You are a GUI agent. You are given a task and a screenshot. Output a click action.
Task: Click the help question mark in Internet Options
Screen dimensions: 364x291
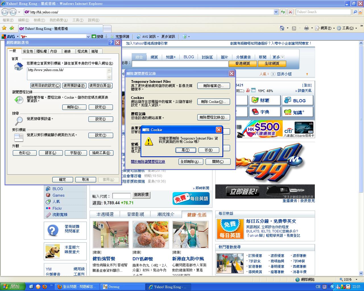coord(111,43)
